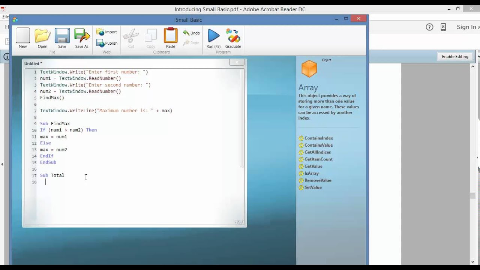Image resolution: width=480 pixels, height=270 pixels.
Task: Click the 'Maximum number is' WriteLine line
Action: coord(106,111)
